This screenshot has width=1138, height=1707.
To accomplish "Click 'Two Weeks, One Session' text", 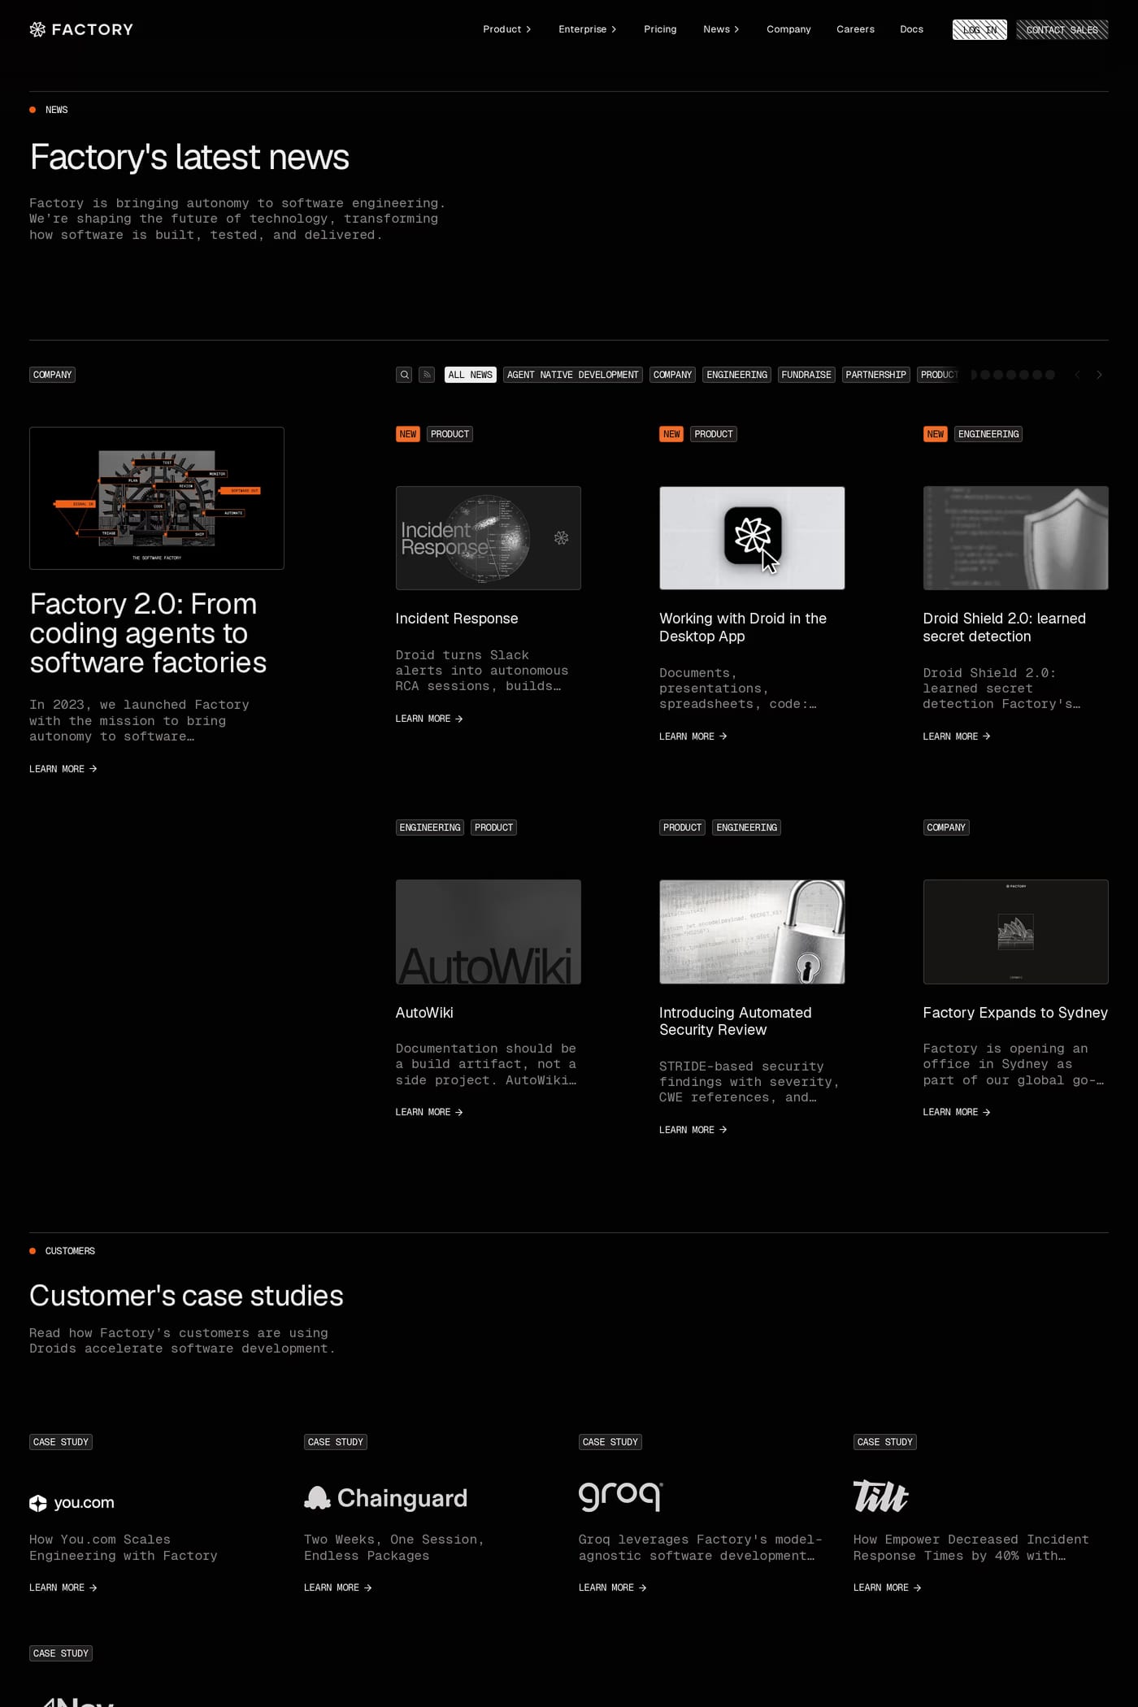I will pyautogui.click(x=394, y=1548).
